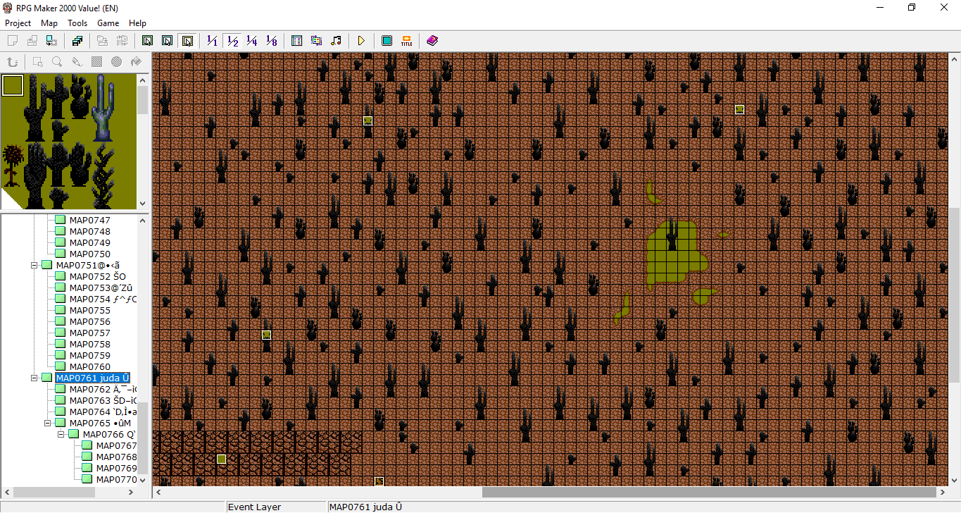The width and height of the screenshot is (961, 513).
Task: Collapse the MAP0751 tree node
Action: click(34, 266)
